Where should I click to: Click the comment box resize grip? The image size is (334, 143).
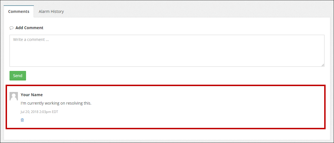(x=323, y=65)
